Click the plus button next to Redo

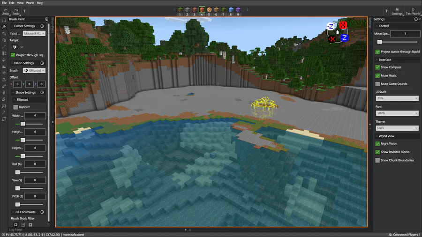click(24, 11)
